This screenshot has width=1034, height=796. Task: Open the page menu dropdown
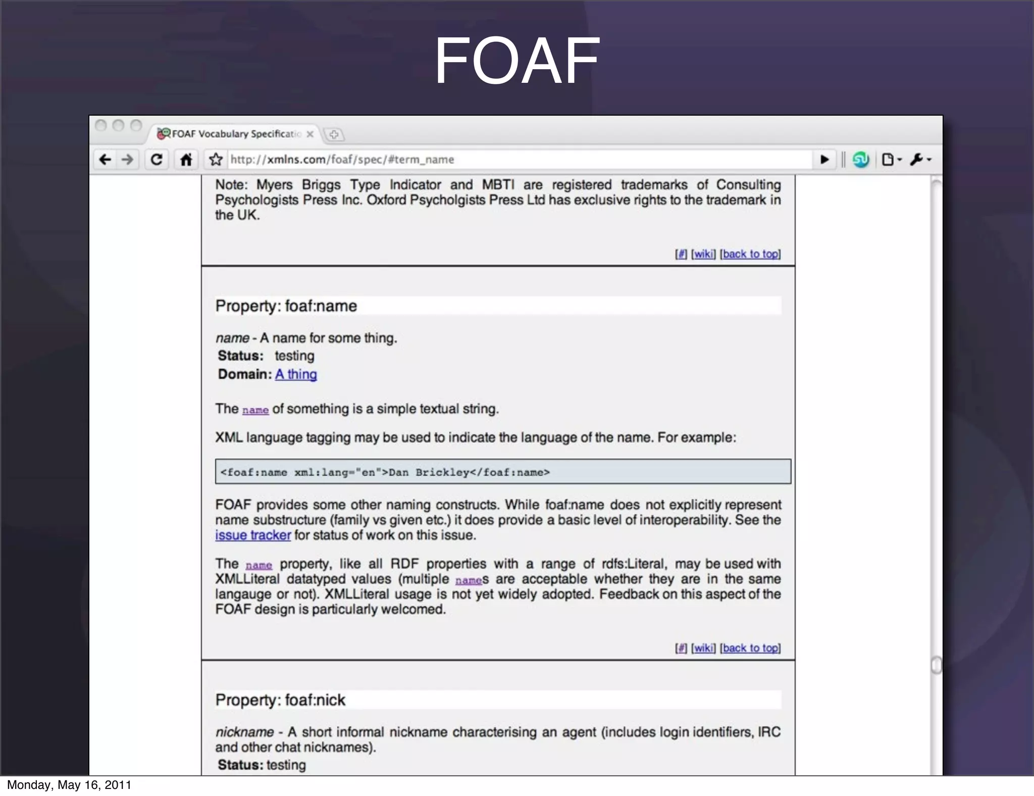[891, 160]
